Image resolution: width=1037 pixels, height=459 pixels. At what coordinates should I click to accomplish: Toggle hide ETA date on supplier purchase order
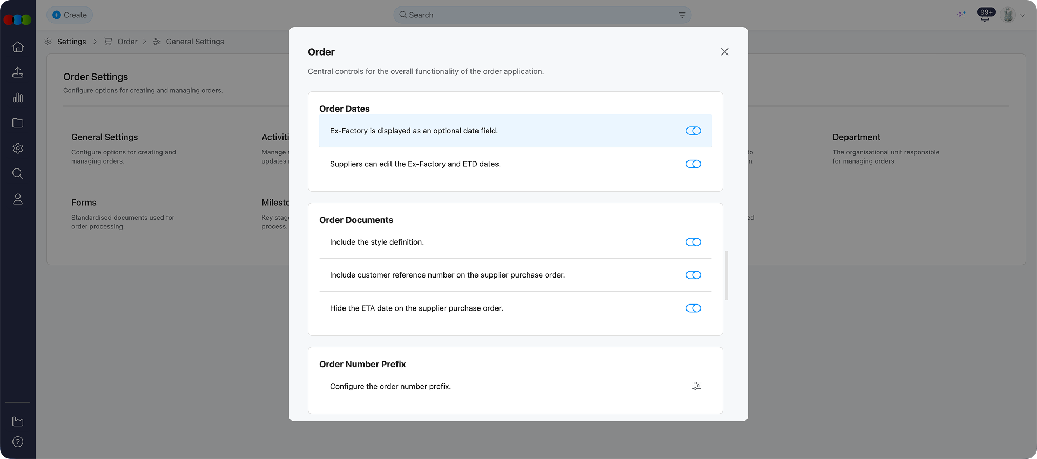pos(693,308)
